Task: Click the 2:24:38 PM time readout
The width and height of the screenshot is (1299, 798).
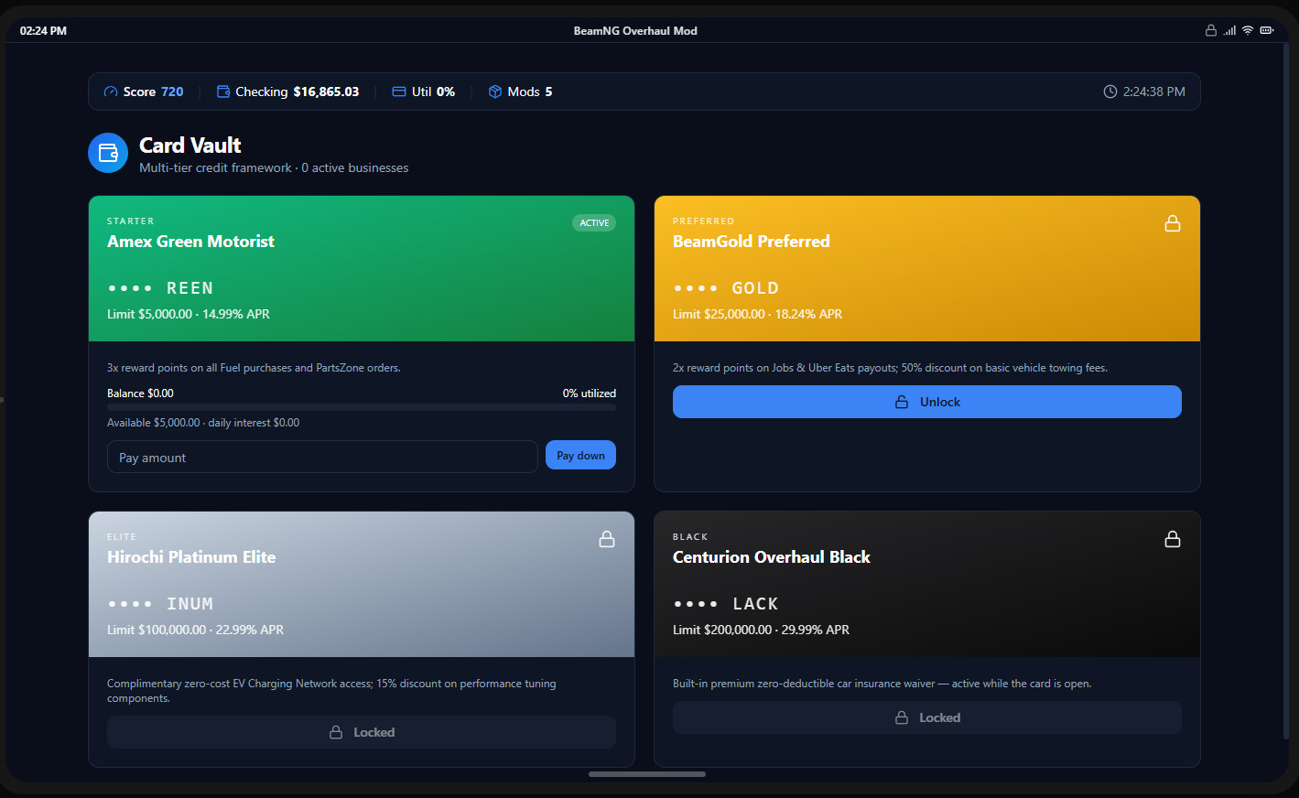Action: click(x=1154, y=92)
